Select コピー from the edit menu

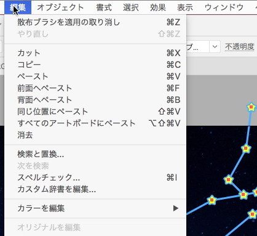tap(95, 65)
